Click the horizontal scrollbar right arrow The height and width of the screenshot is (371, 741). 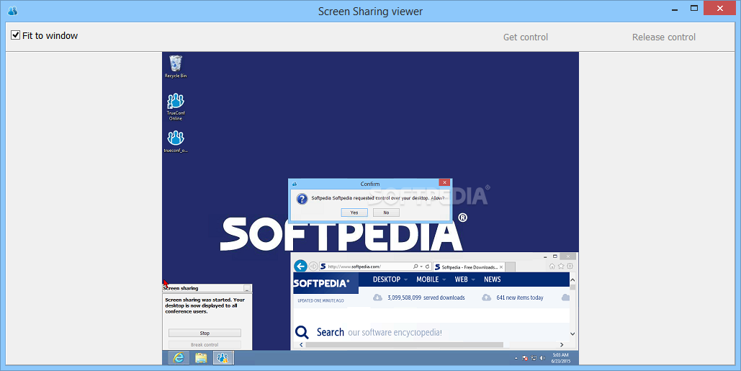[562, 345]
